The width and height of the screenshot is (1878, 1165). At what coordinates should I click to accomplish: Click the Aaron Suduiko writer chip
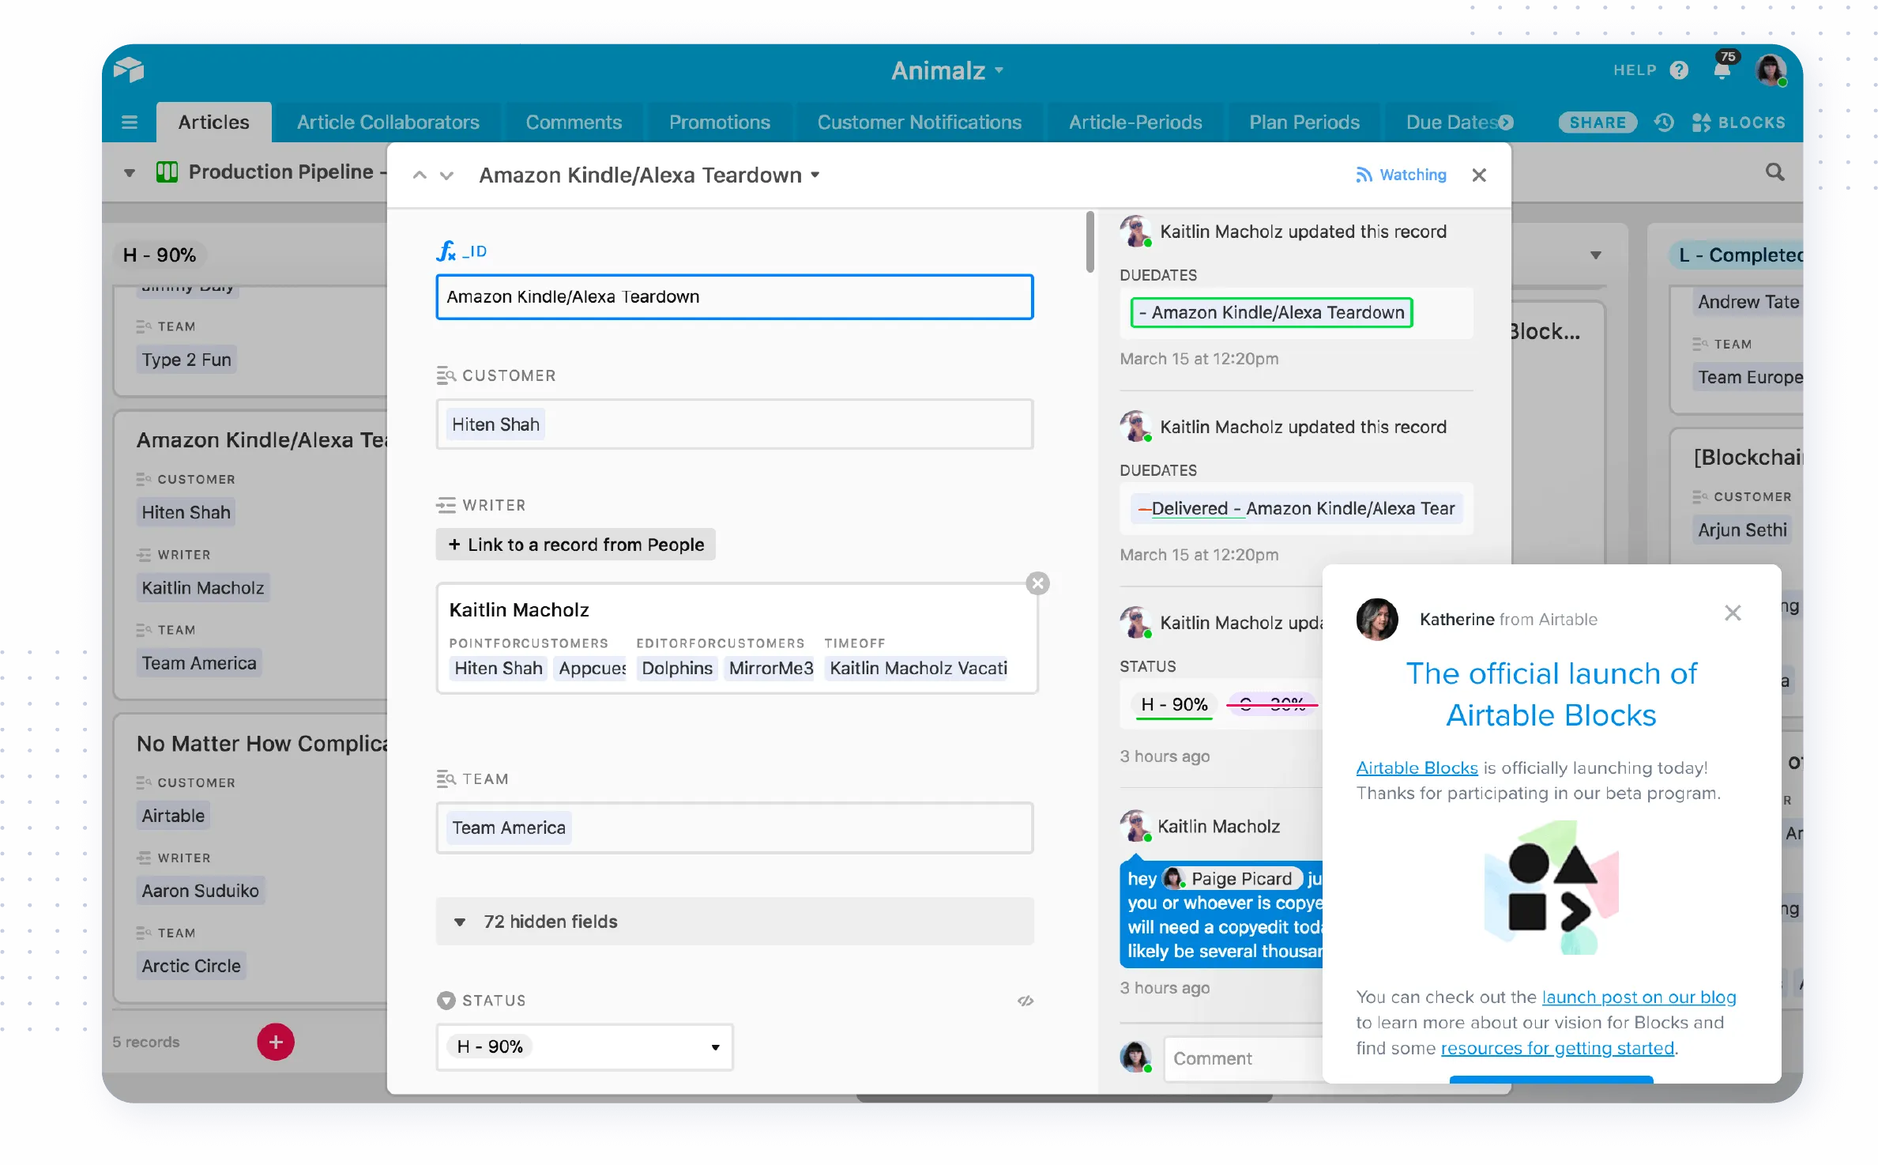click(x=200, y=891)
